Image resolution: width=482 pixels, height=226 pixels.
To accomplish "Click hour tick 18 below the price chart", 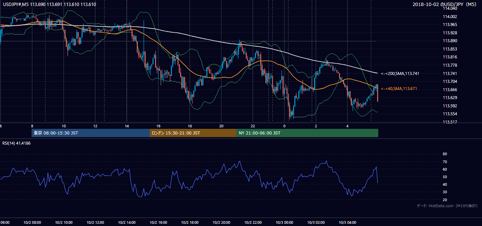I will [x=190, y=126].
